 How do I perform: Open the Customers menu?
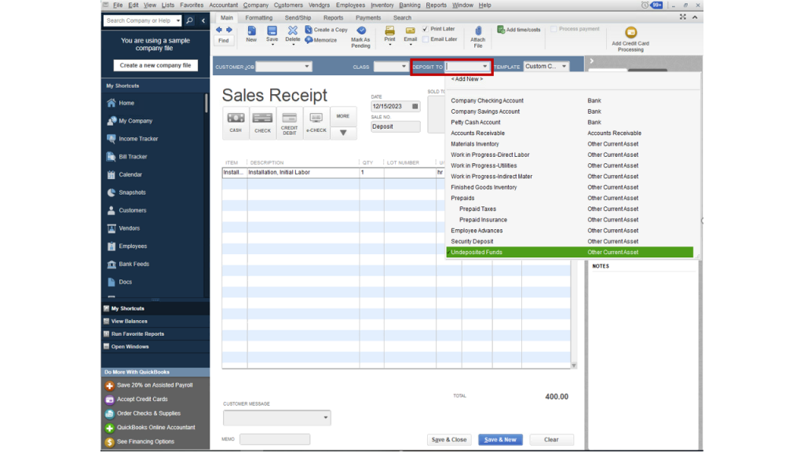(288, 5)
